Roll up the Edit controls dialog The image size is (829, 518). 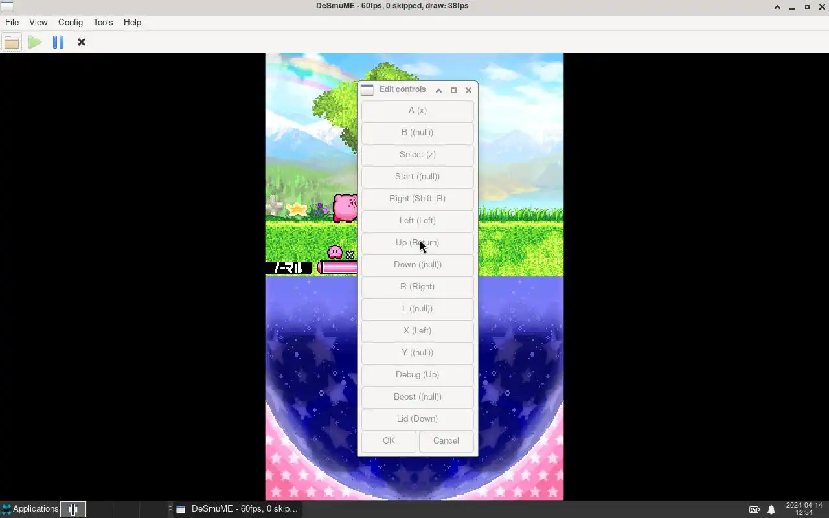point(438,90)
